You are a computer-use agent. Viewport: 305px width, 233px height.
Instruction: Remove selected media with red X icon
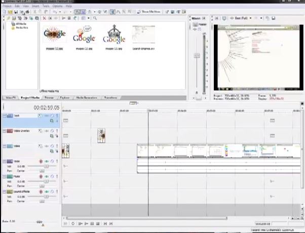click(45, 18)
